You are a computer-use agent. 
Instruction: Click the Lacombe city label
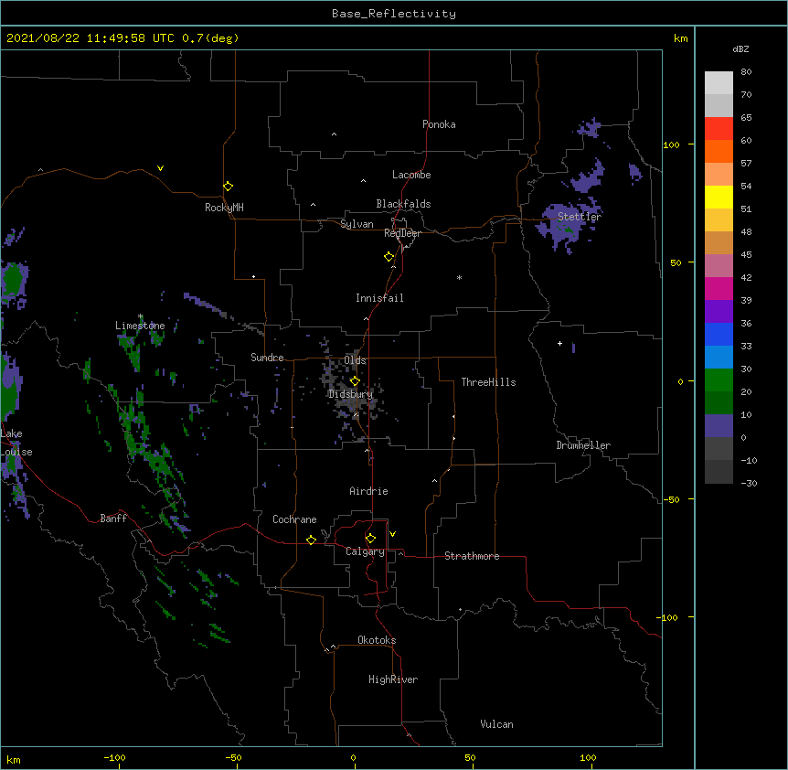(x=411, y=175)
